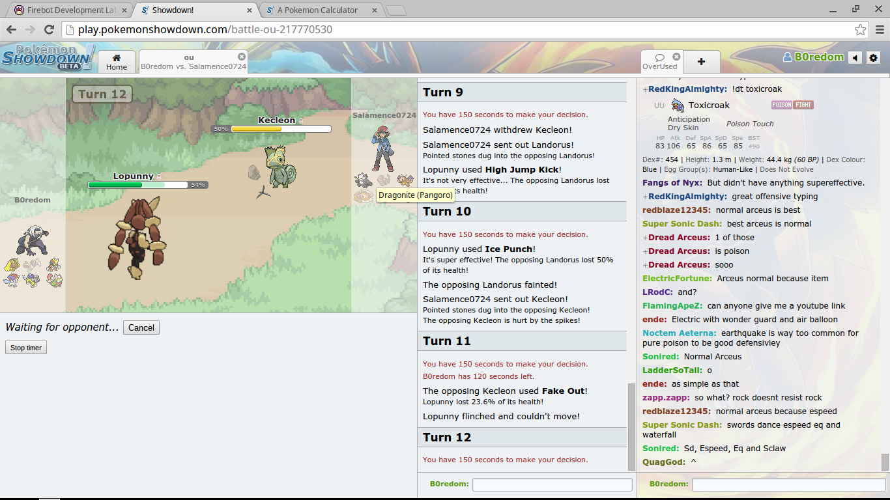Open a new browser tab
890x500 pixels.
[x=395, y=10]
